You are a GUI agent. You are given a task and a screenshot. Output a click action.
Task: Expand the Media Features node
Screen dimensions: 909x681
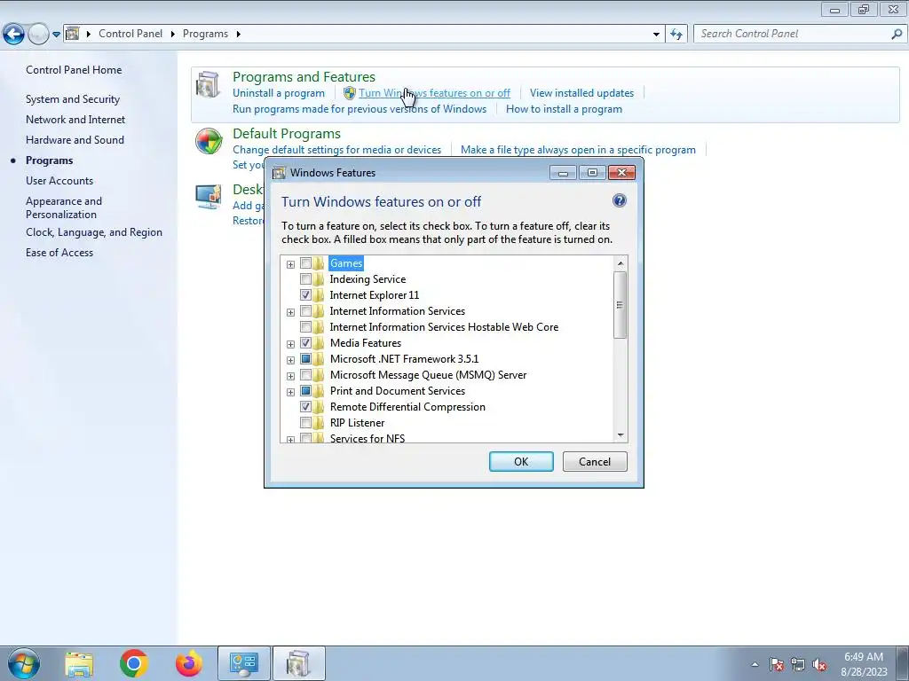coord(290,344)
